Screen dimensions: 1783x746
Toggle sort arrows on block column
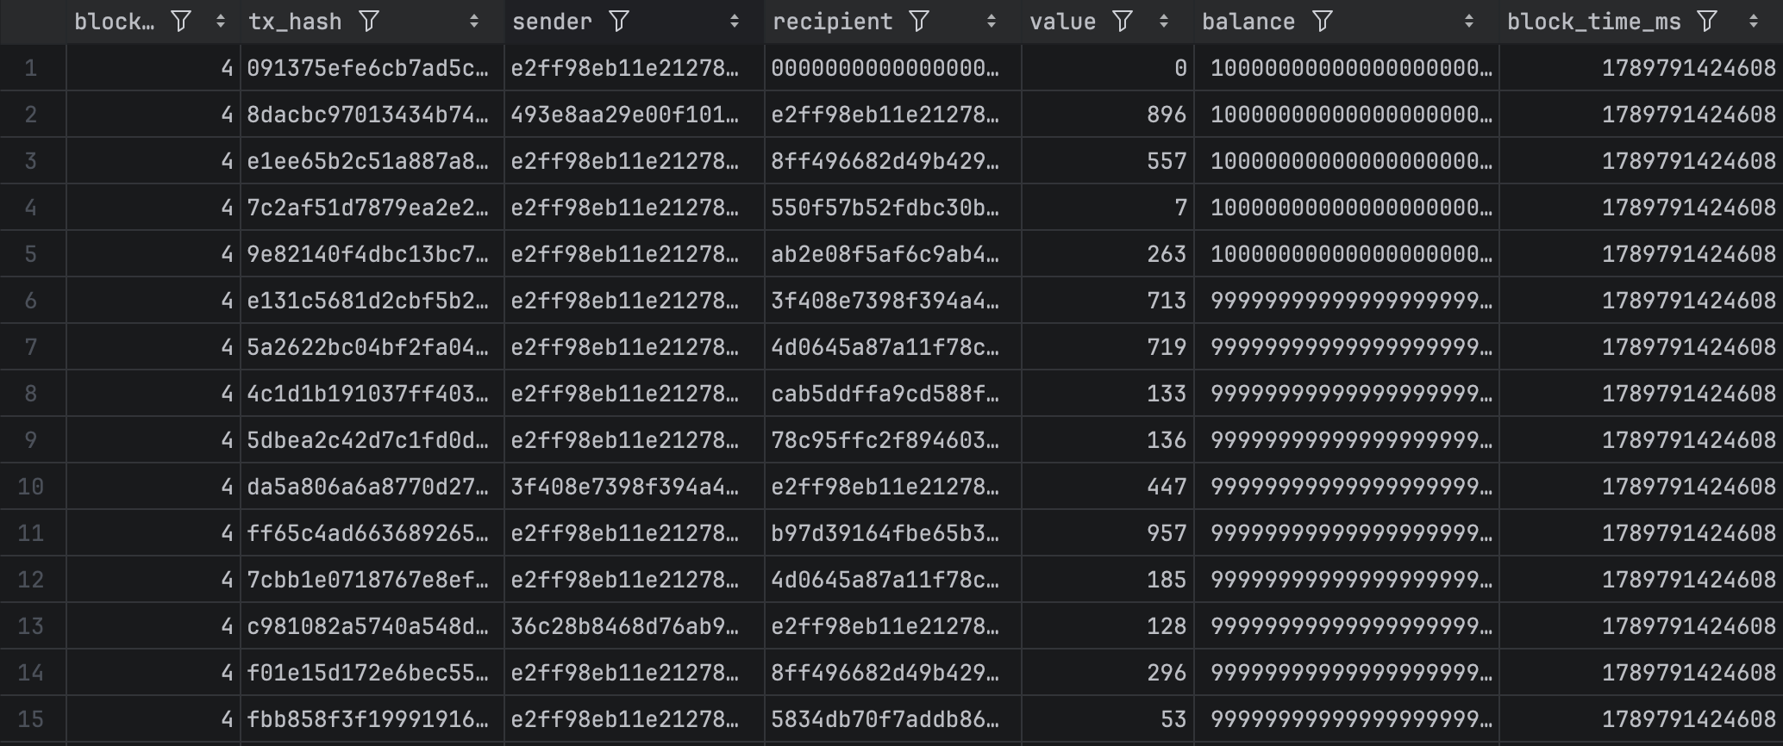[221, 22]
